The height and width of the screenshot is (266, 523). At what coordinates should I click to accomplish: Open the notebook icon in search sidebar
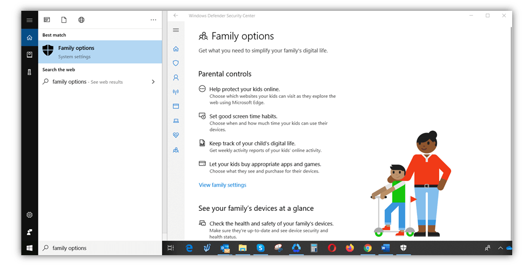[29, 55]
